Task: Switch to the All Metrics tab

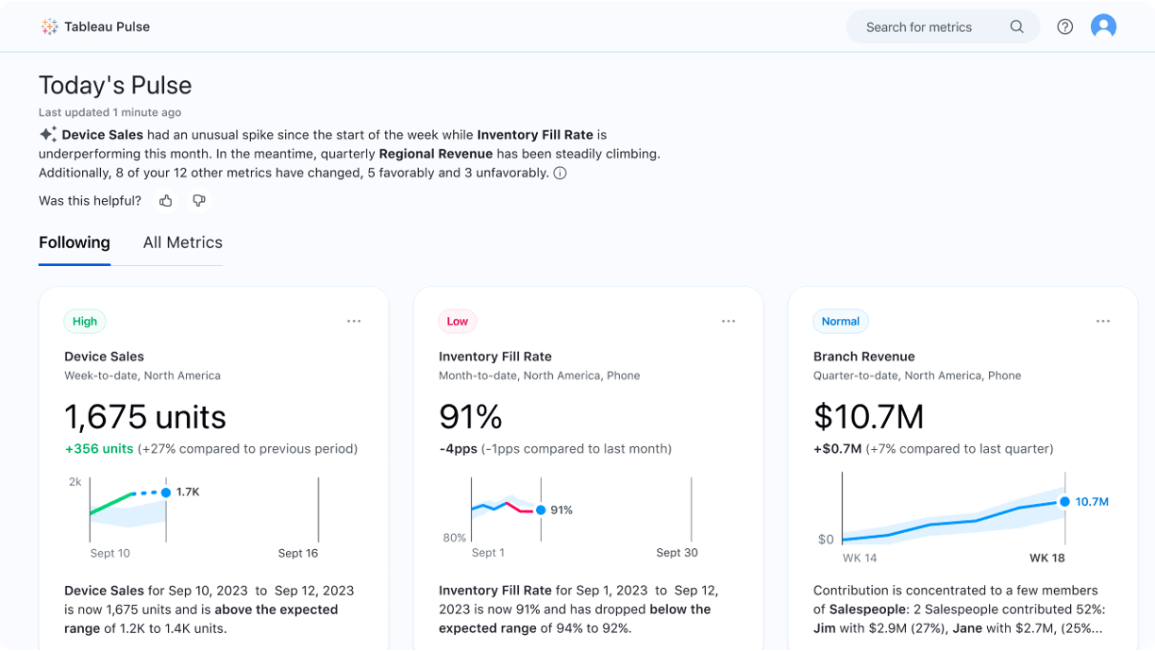Action: pyautogui.click(x=182, y=242)
